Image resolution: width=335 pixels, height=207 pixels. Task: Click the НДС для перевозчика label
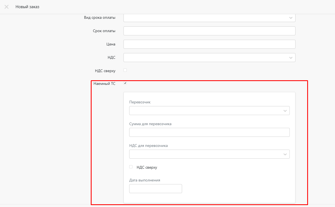[148, 146]
